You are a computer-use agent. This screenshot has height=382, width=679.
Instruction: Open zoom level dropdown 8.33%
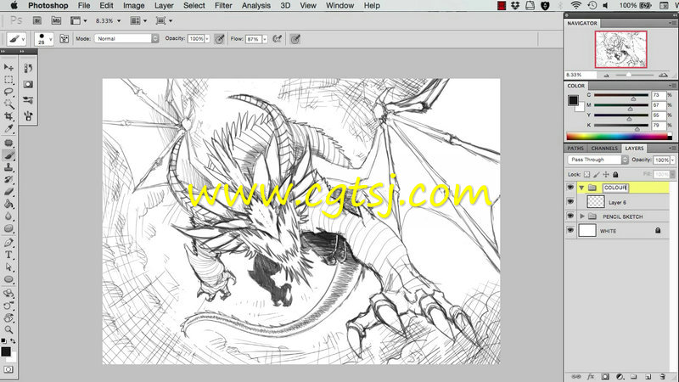pyautogui.click(x=119, y=20)
